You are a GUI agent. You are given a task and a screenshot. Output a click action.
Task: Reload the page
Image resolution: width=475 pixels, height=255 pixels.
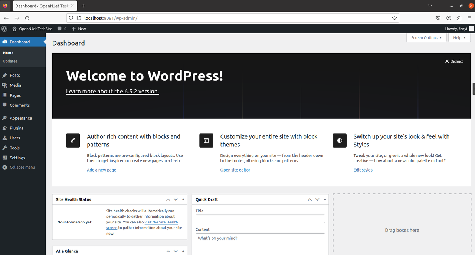(x=27, y=18)
